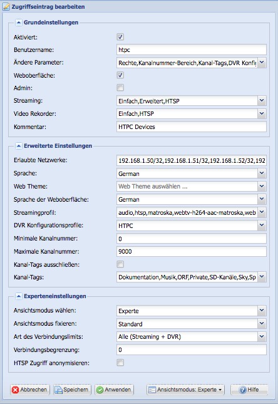
Task: Open the Web Theme dropdown
Action: tap(192, 186)
